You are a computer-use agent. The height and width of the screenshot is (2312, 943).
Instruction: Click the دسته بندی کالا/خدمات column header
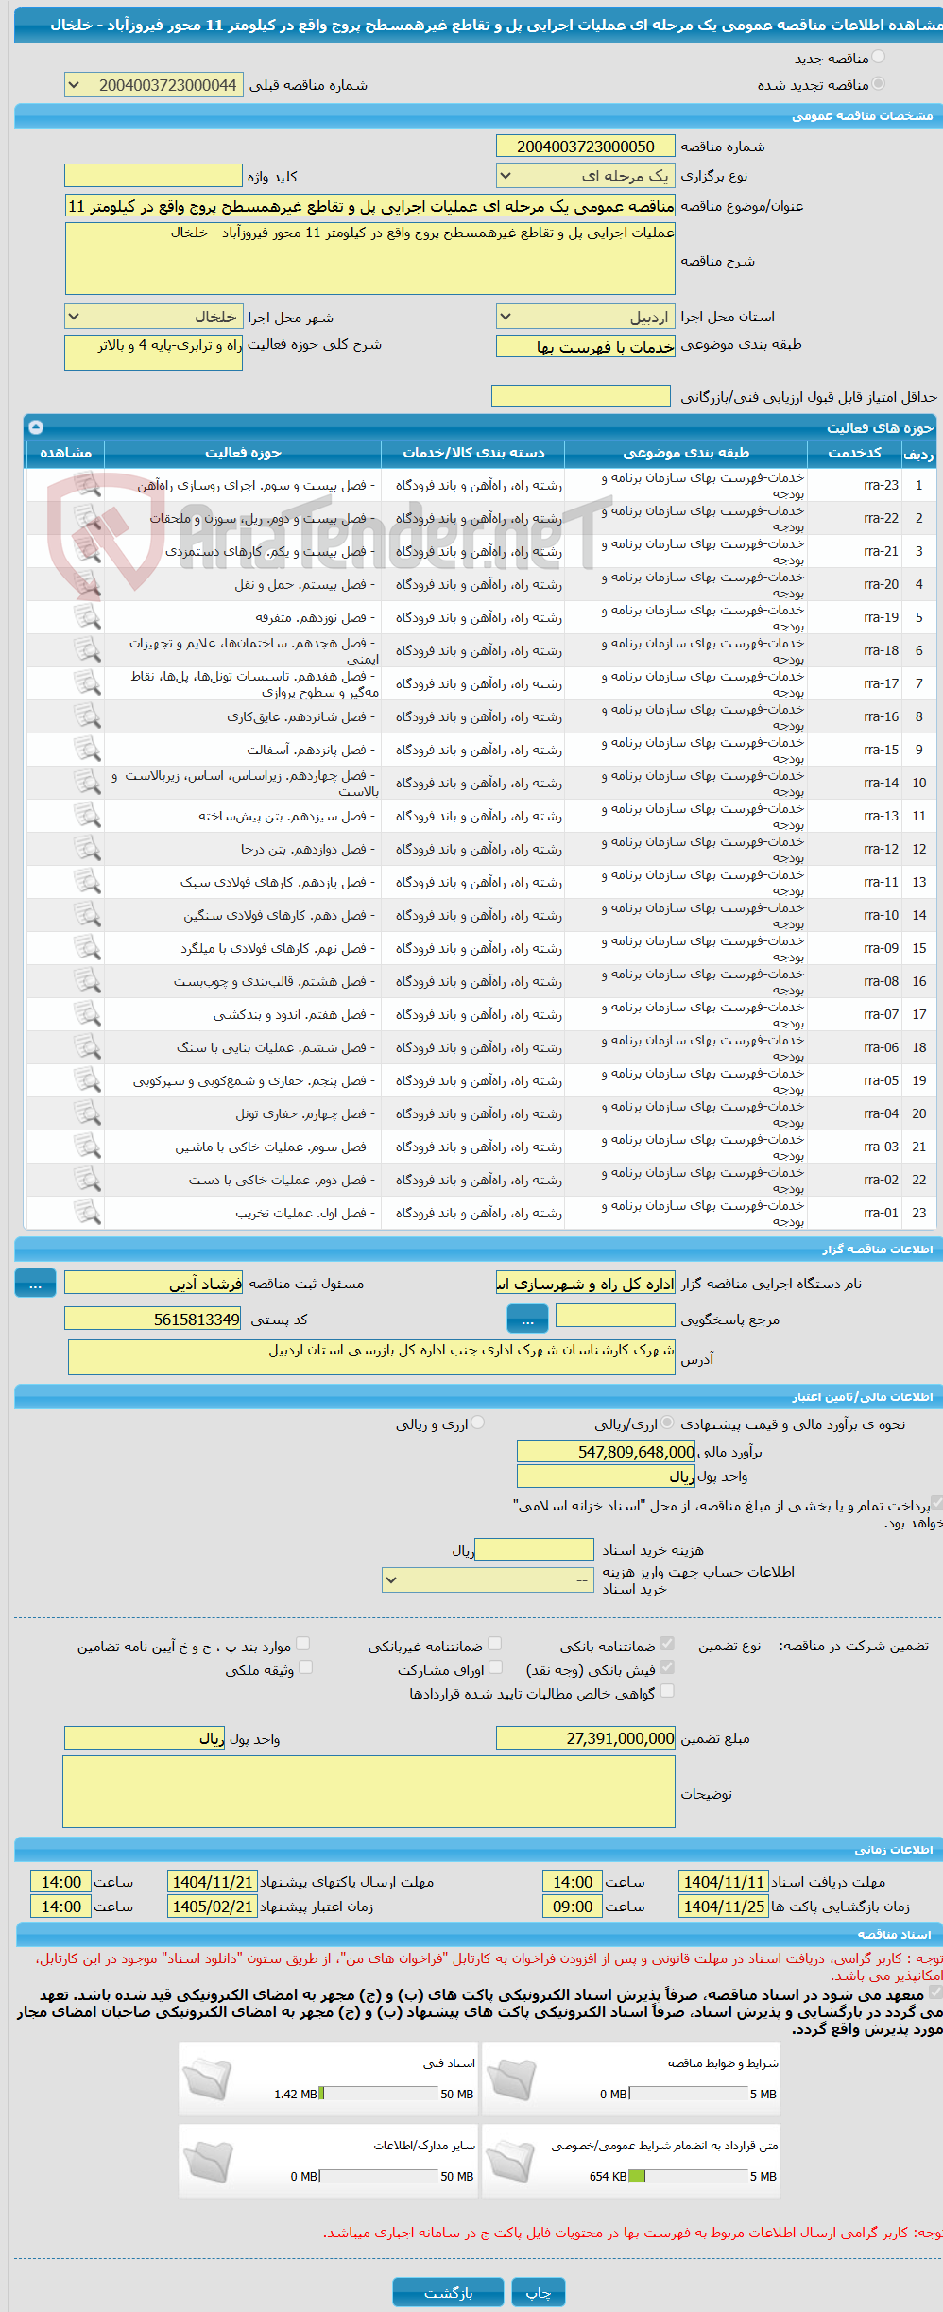click(x=473, y=453)
